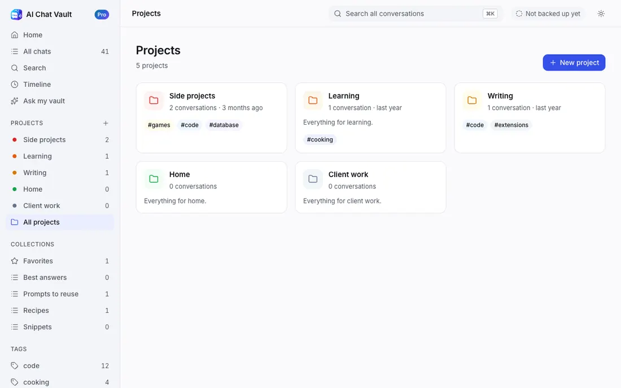Click the gray dot of Client work
Viewport: 621px width, 388px height.
point(15,206)
